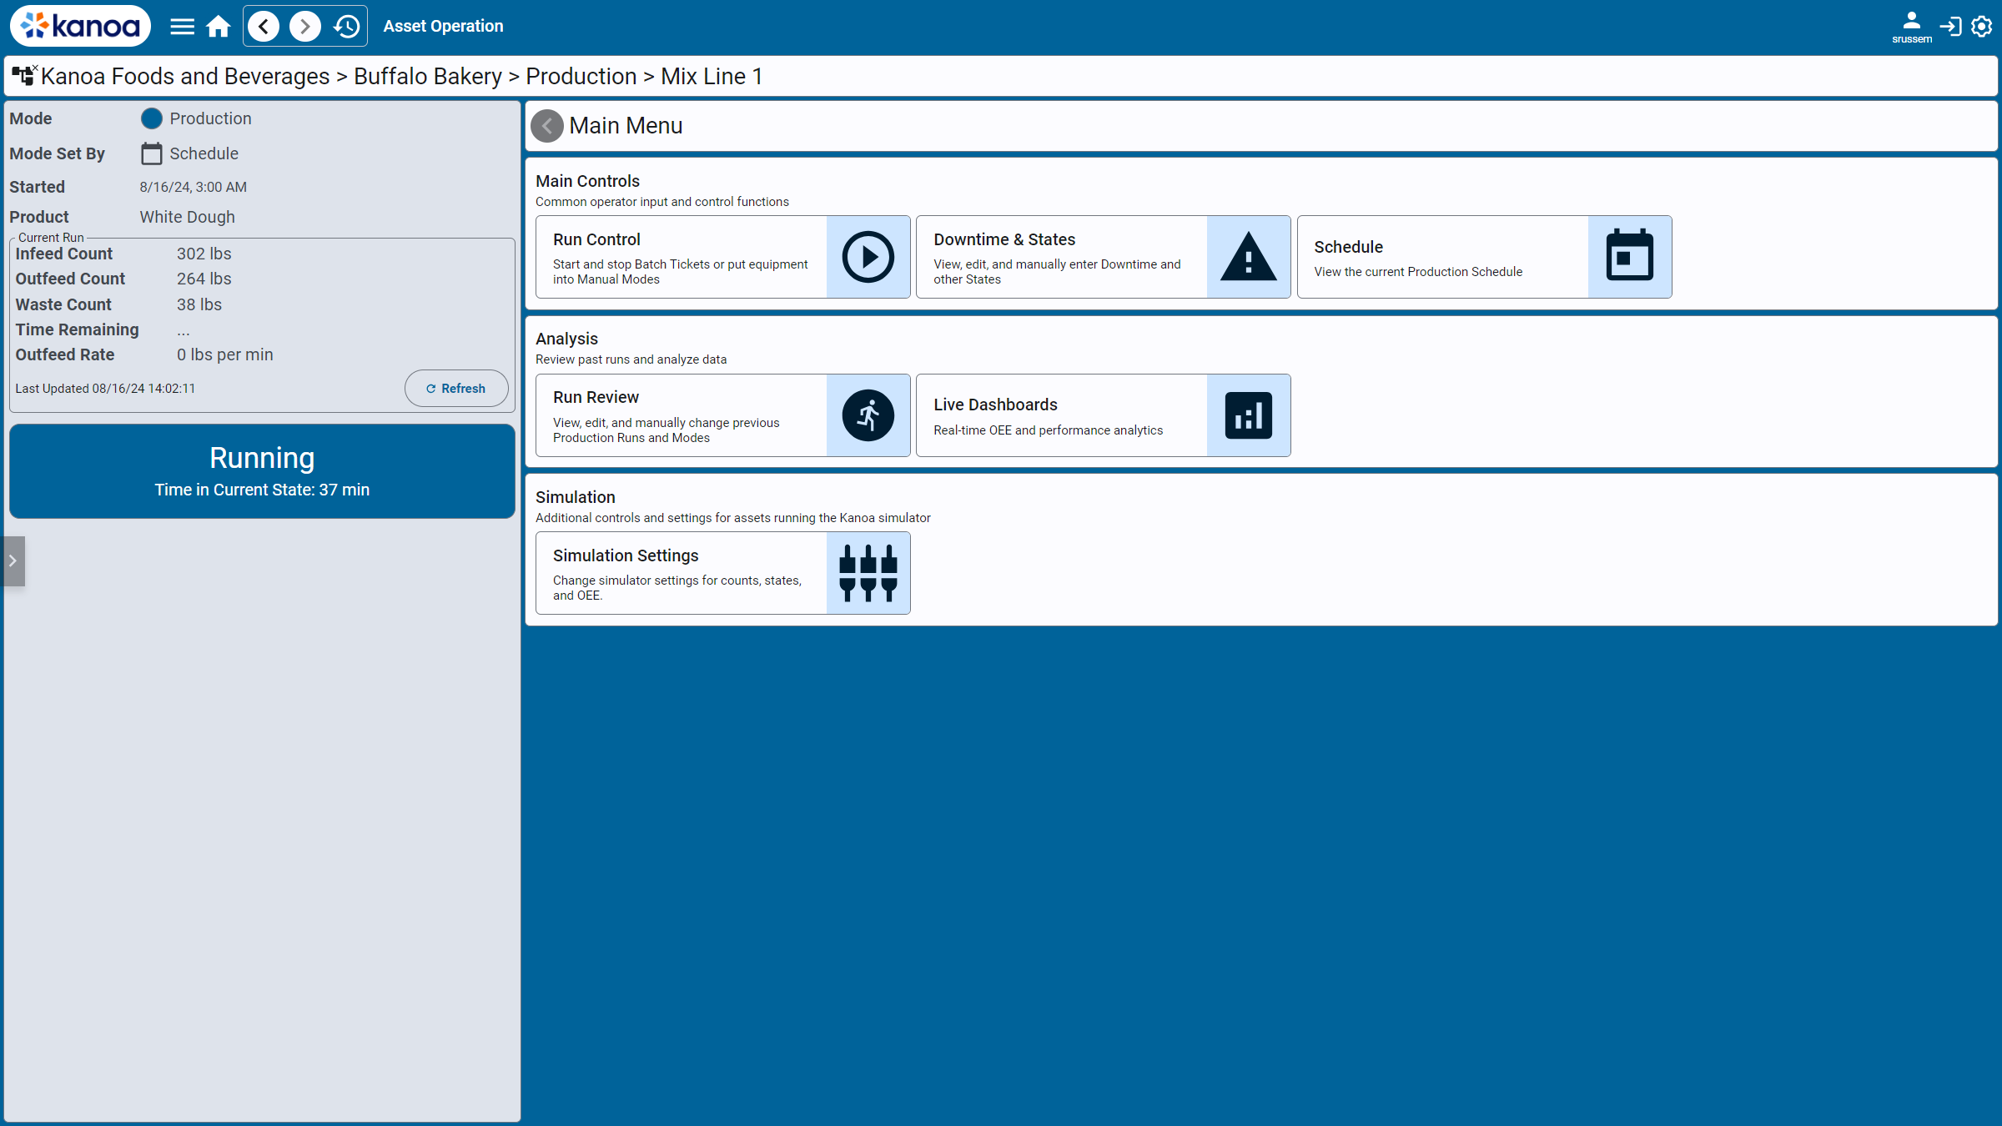Open the hamburger navigation menu

click(182, 27)
